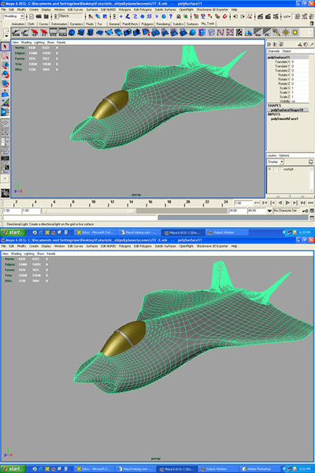Switch to the Rendering shelf tab
The image size is (315, 473).
(163, 24)
